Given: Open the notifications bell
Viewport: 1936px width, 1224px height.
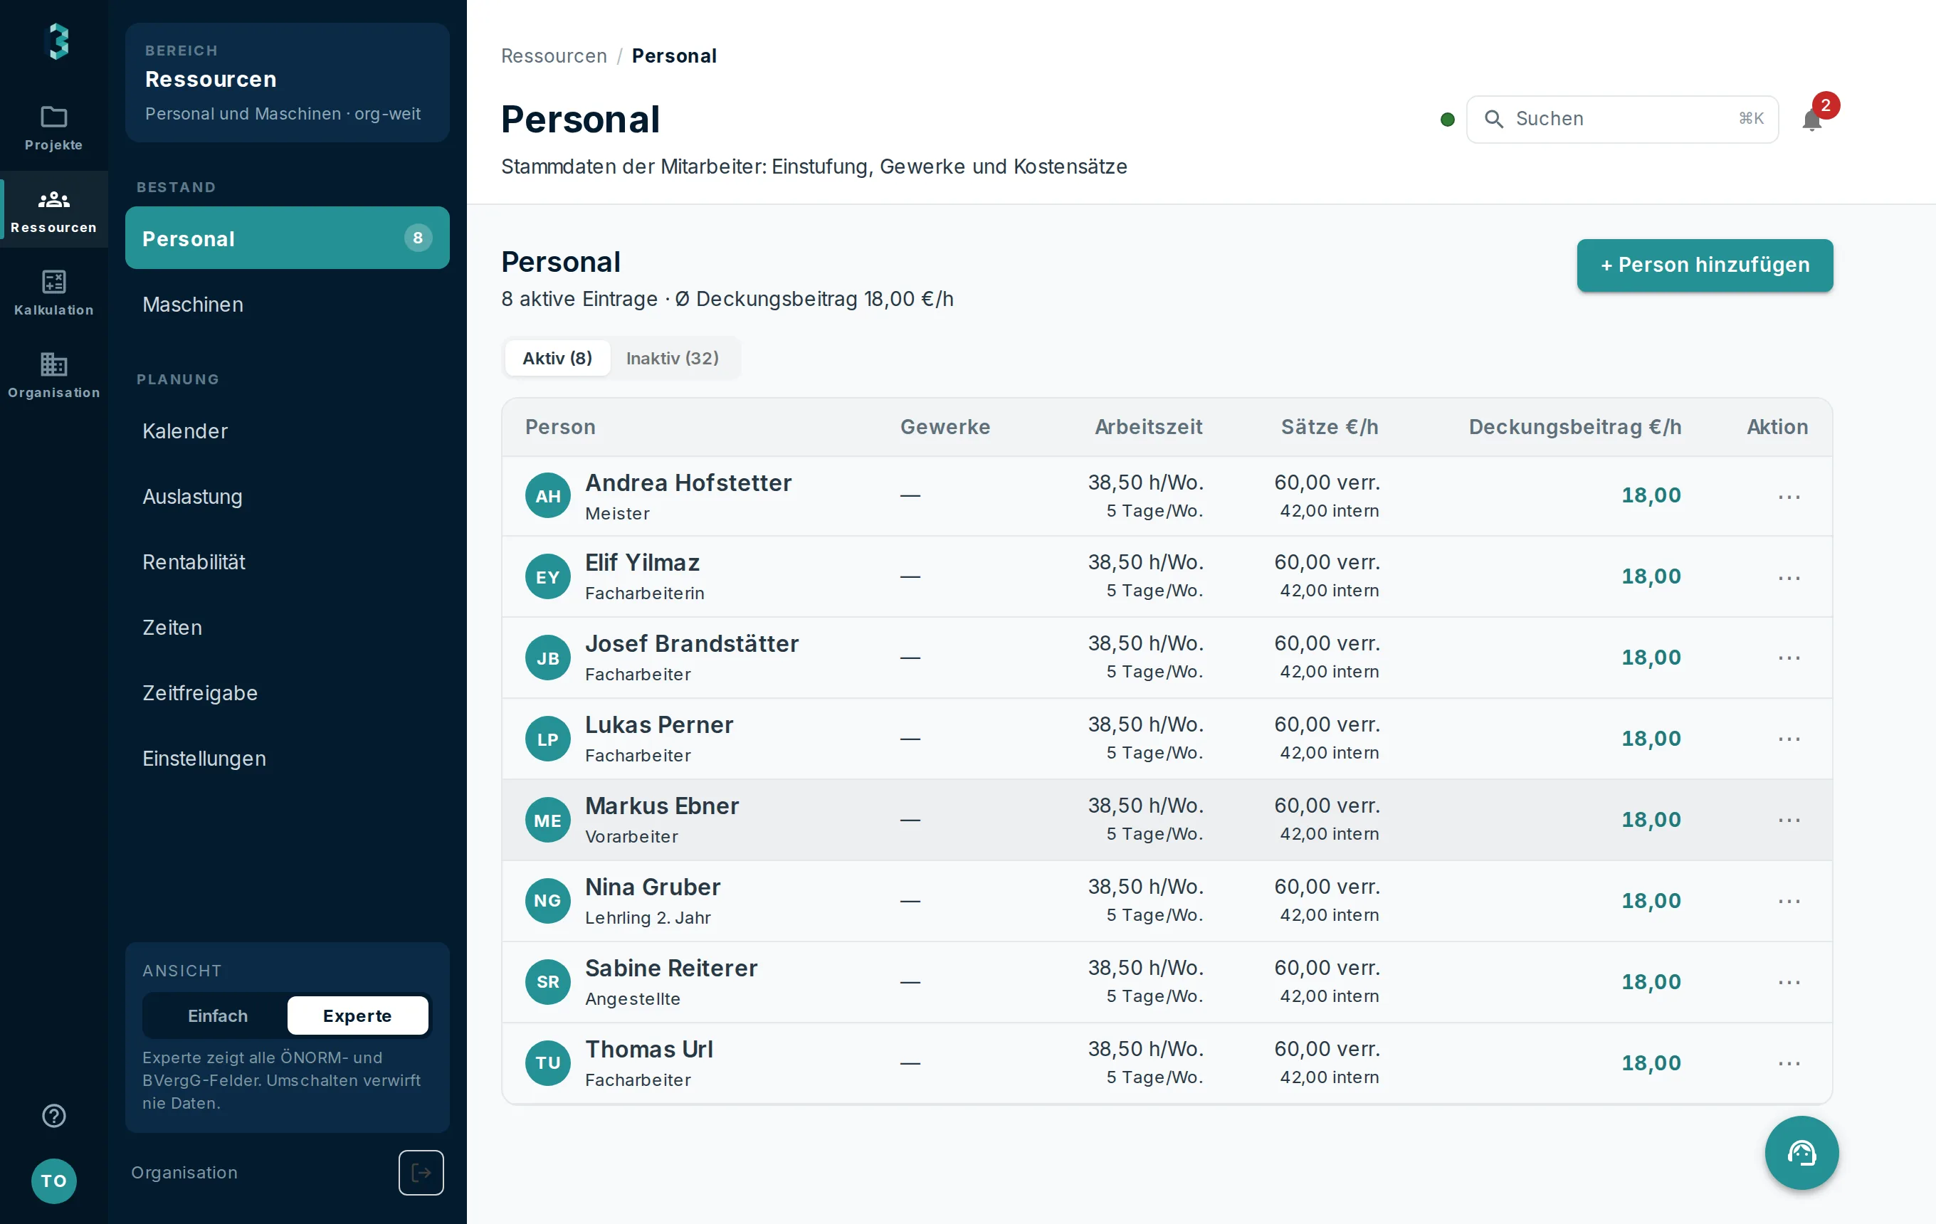Looking at the screenshot, I should (x=1812, y=120).
